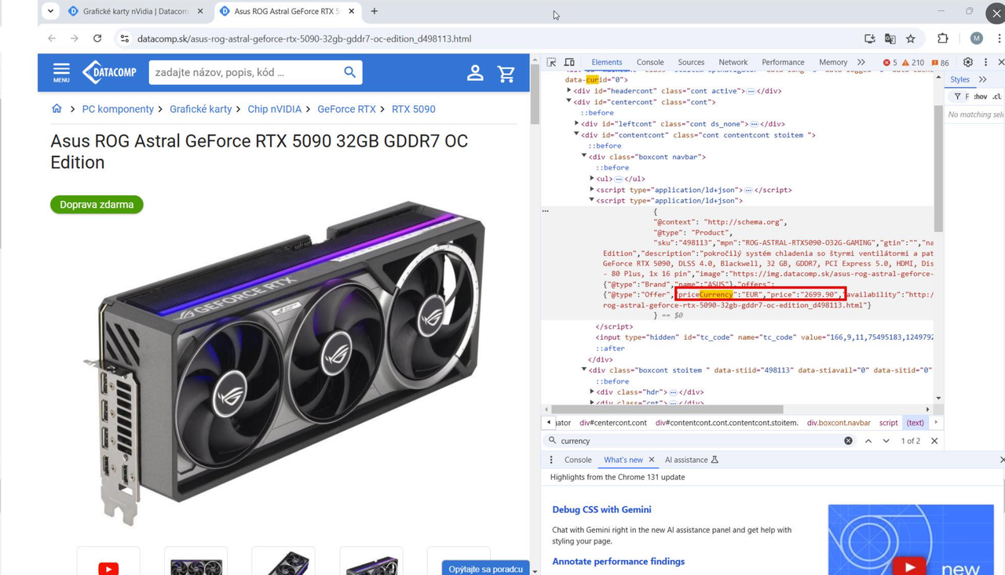This screenshot has height=575, width=1005.
Task: Show more Styles sidebar panes
Action: (x=983, y=79)
